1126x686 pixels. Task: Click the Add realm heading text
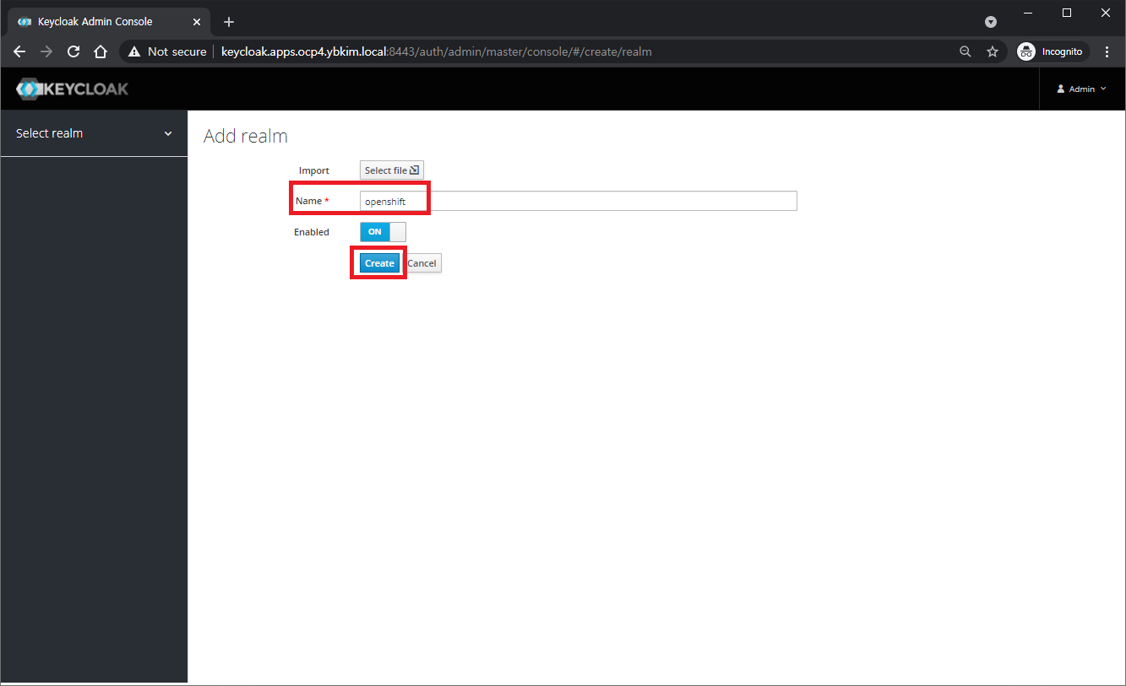246,136
